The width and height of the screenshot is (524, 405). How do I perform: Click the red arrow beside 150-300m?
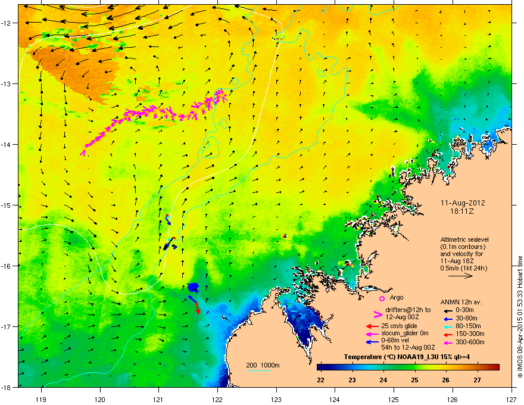coord(447,334)
